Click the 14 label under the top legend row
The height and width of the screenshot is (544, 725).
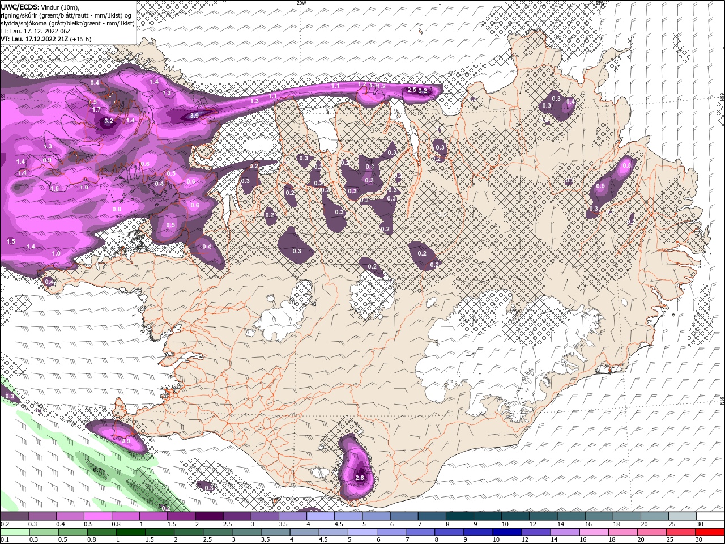[561, 524]
